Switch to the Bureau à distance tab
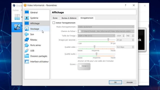The width and height of the screenshot is (160, 90). (x=69, y=18)
